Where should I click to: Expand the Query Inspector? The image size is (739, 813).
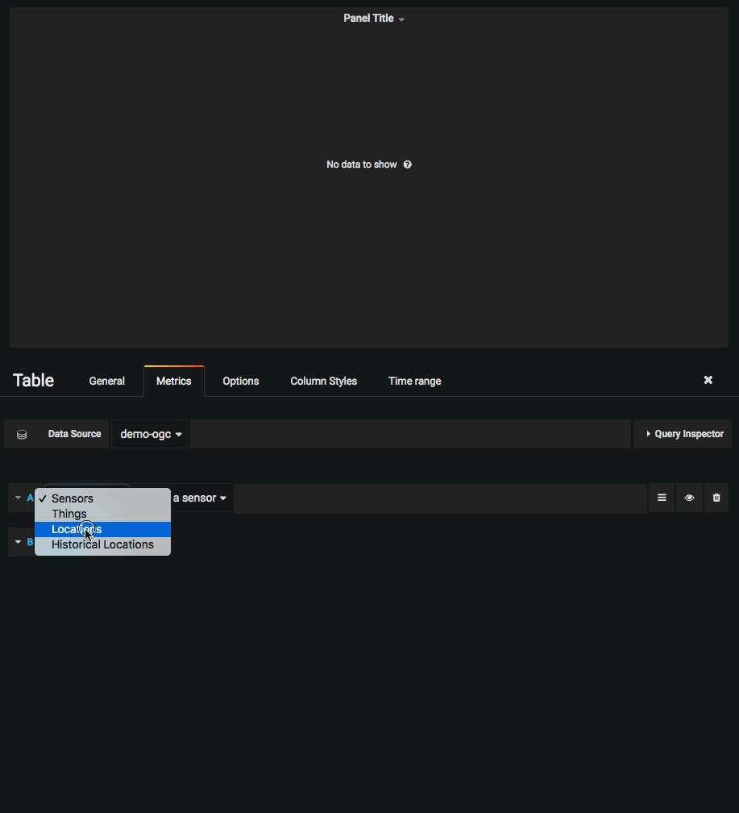tap(683, 434)
